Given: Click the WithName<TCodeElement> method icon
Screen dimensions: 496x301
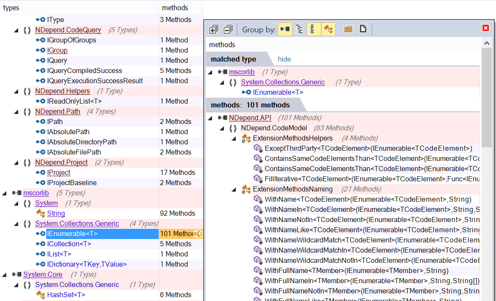Looking at the screenshot, I should (258, 200).
